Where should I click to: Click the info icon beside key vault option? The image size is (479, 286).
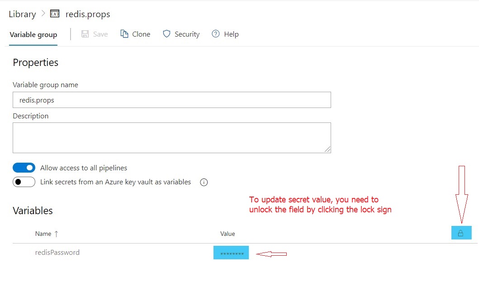coord(204,183)
